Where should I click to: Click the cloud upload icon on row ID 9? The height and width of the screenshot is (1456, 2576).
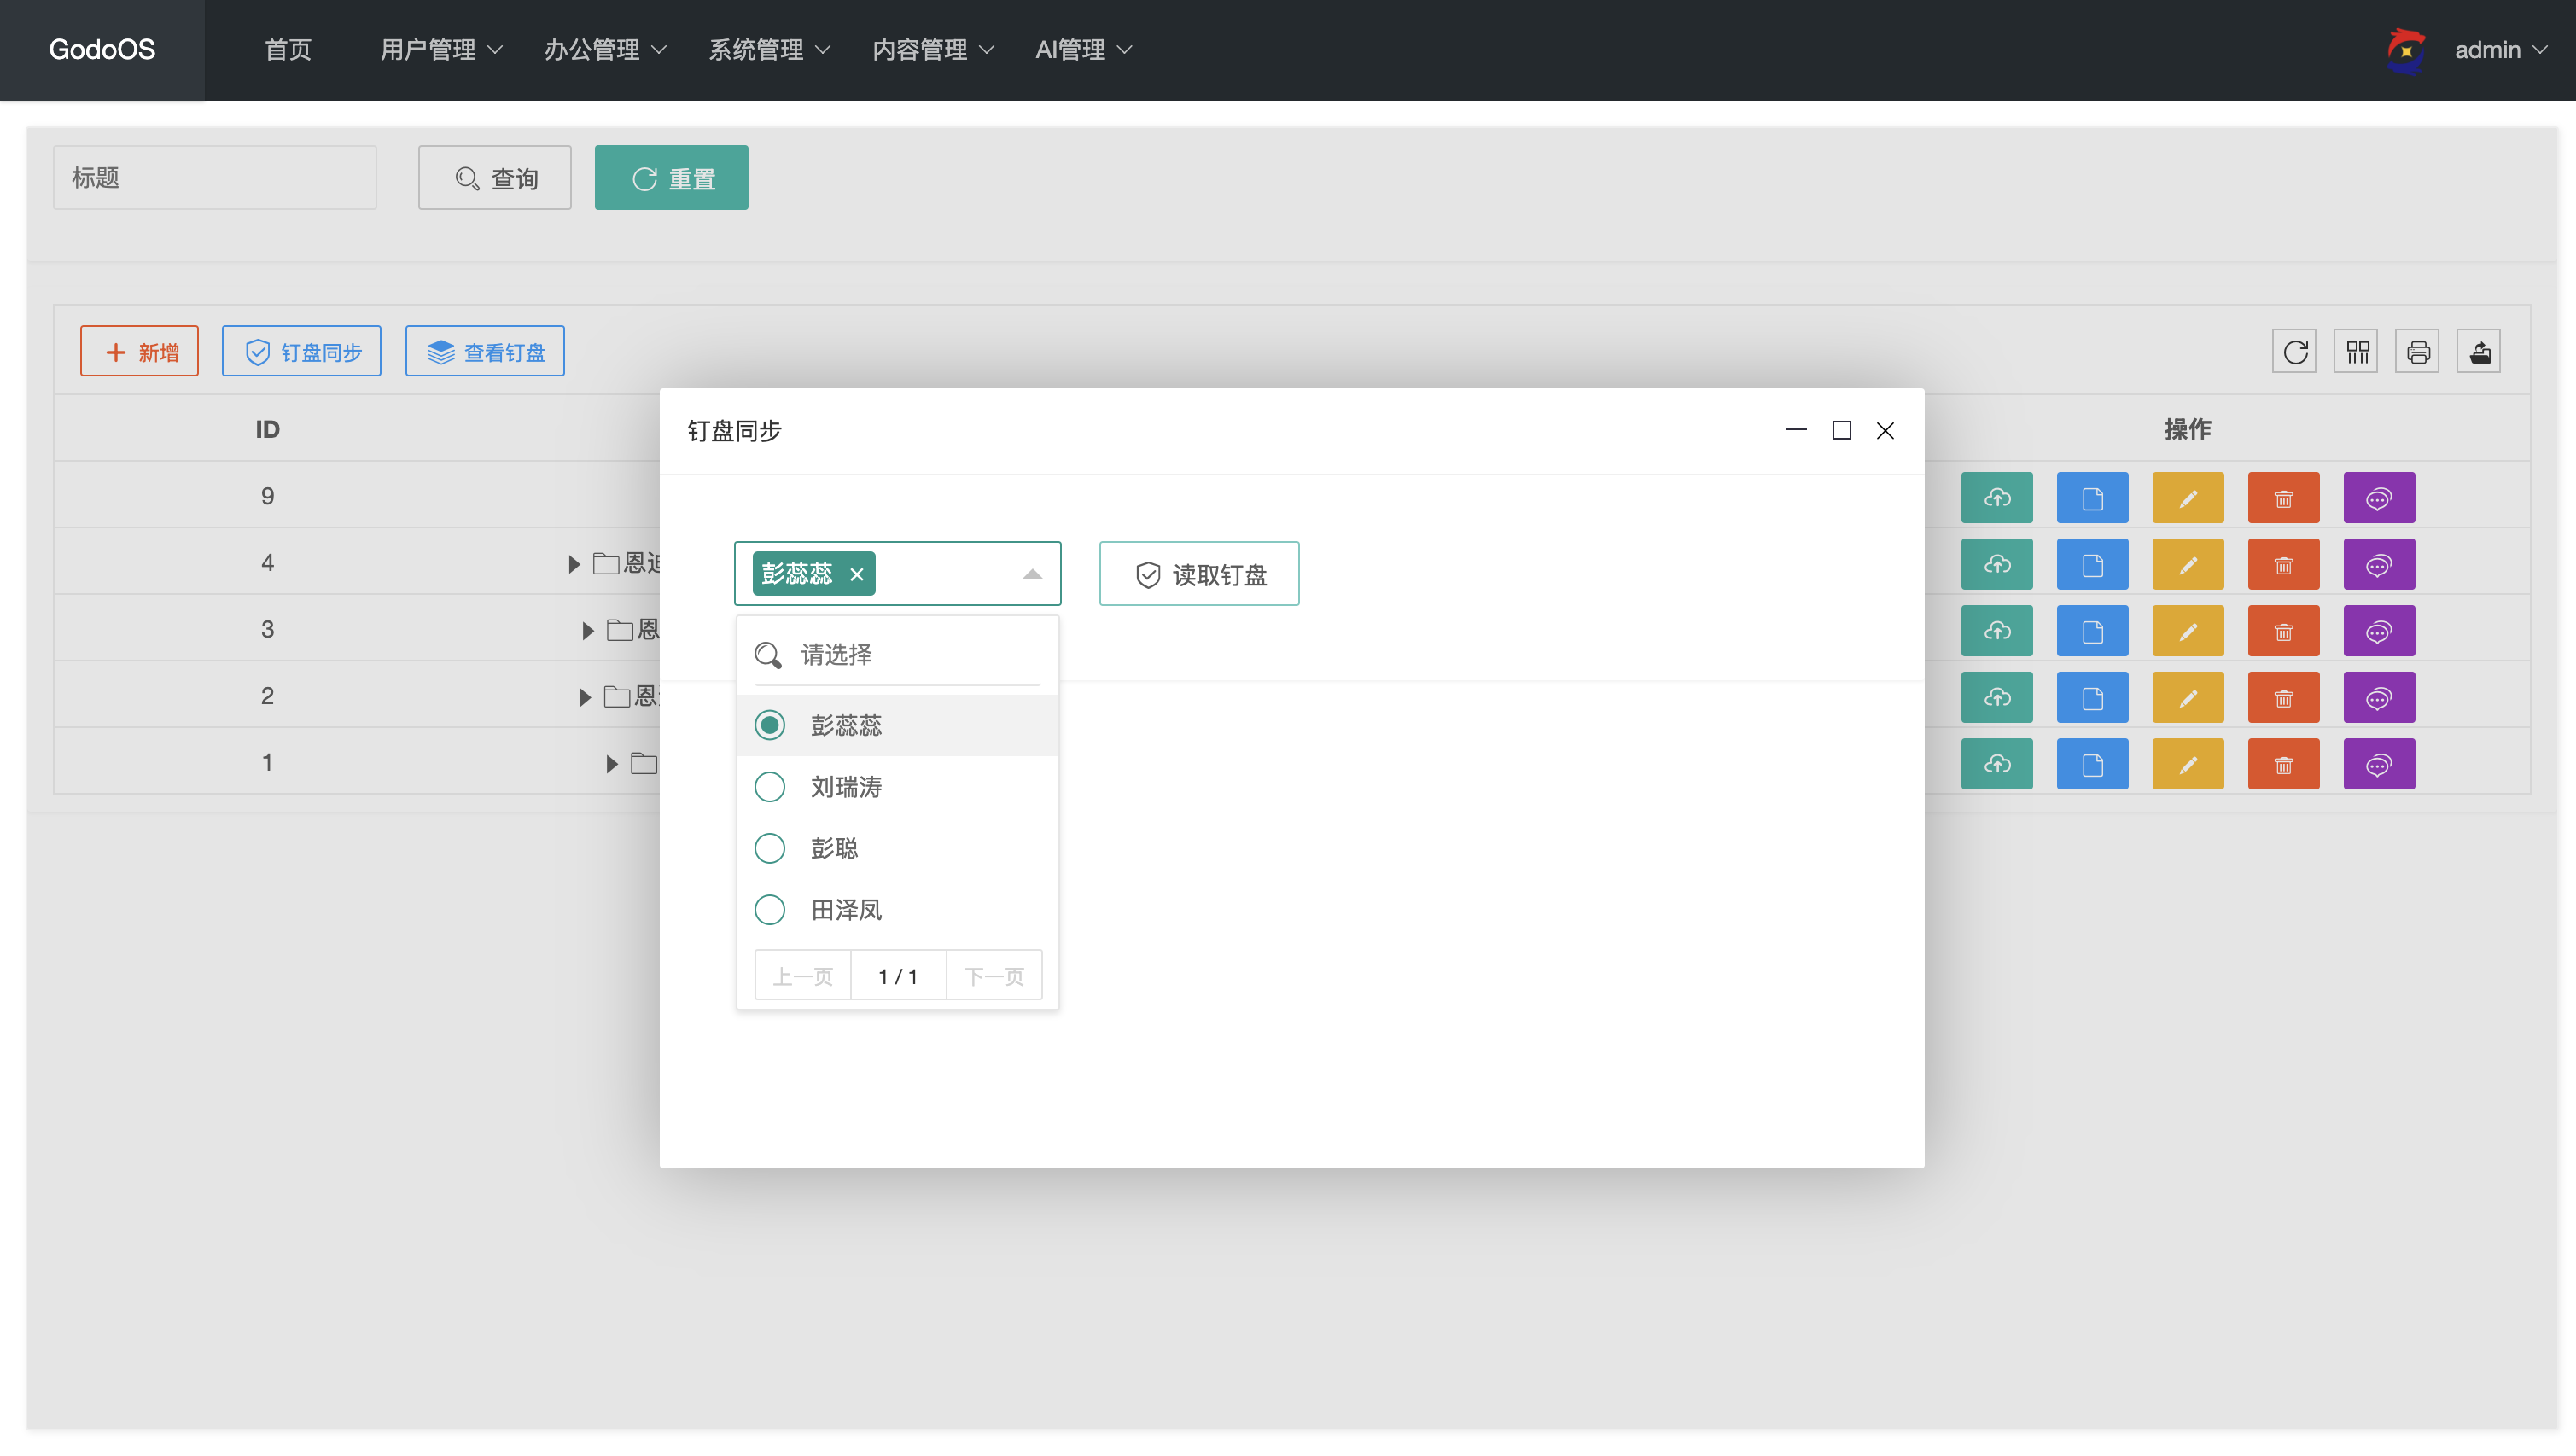point(1997,497)
